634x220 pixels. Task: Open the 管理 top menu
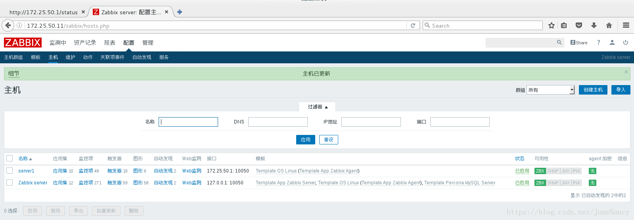pos(148,43)
